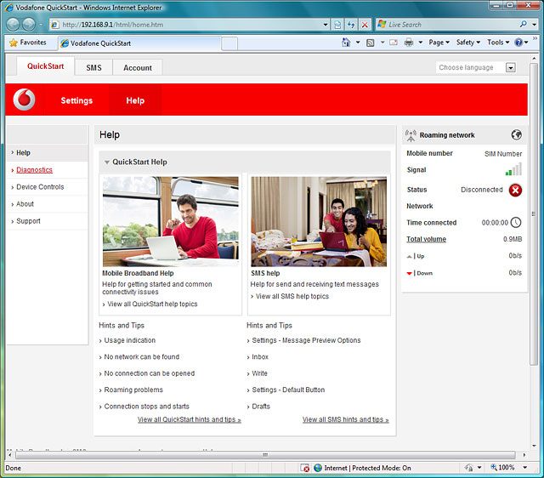Open the Diagnostics sidebar link
The width and height of the screenshot is (544, 478).
(x=34, y=170)
